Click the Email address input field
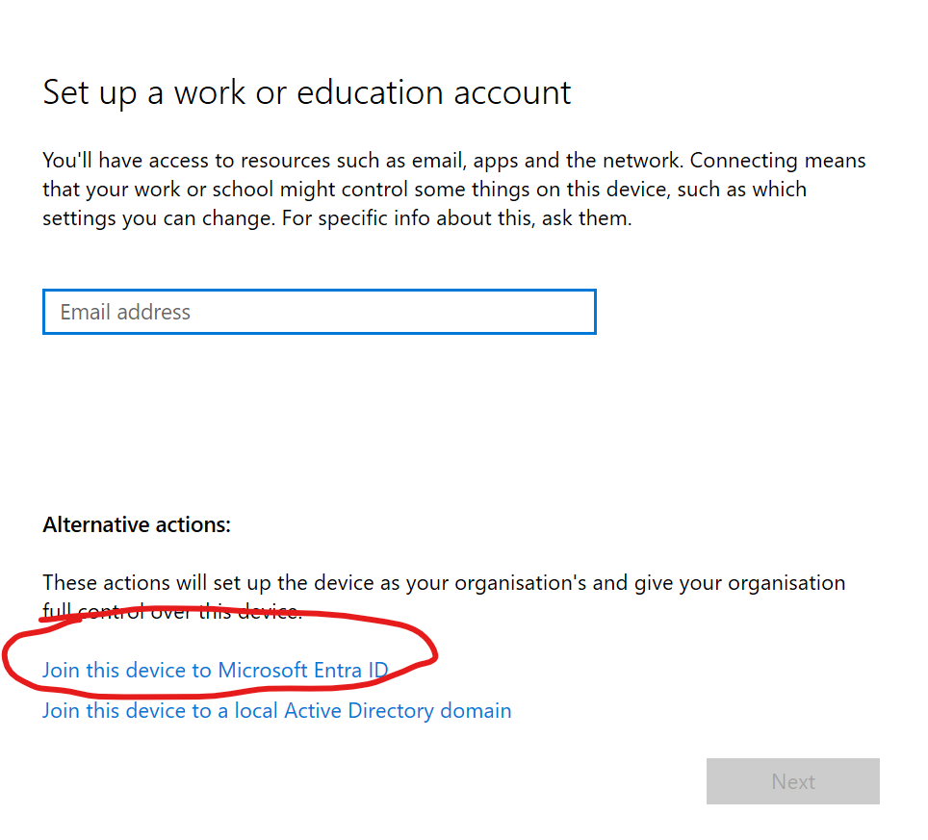Image resolution: width=928 pixels, height=840 pixels. pyautogui.click(x=319, y=312)
